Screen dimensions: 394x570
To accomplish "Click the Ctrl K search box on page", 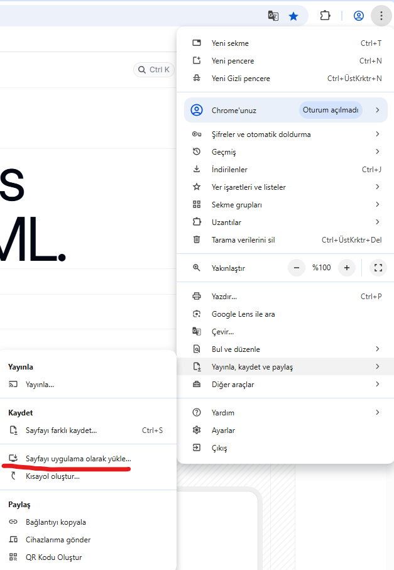I will click(154, 69).
